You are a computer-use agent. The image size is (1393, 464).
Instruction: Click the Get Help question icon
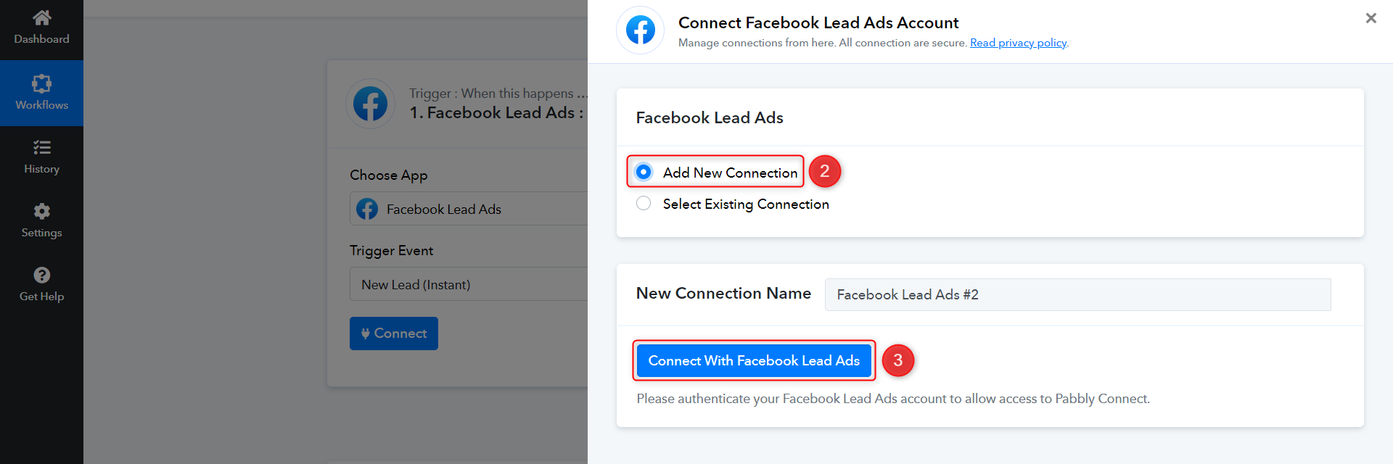pos(42,275)
